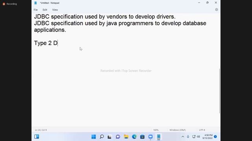Click the microphone tray icon
Viewport: 252px width, 141px height.
click(x=188, y=137)
